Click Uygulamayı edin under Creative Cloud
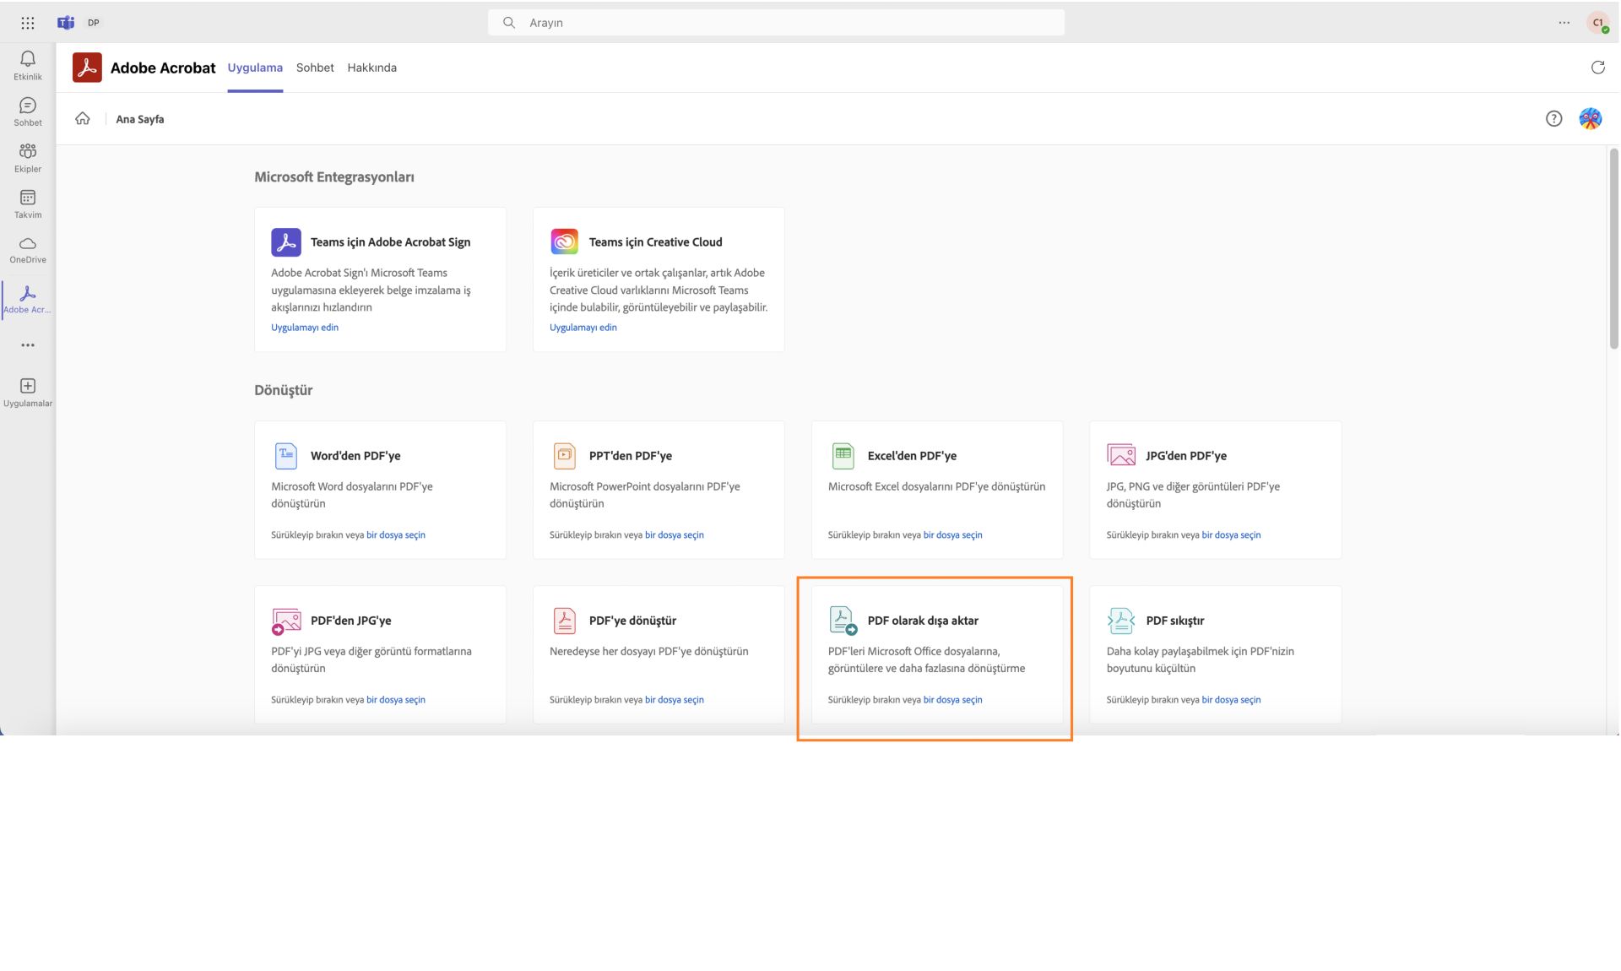The width and height of the screenshot is (1621, 971). click(x=583, y=328)
